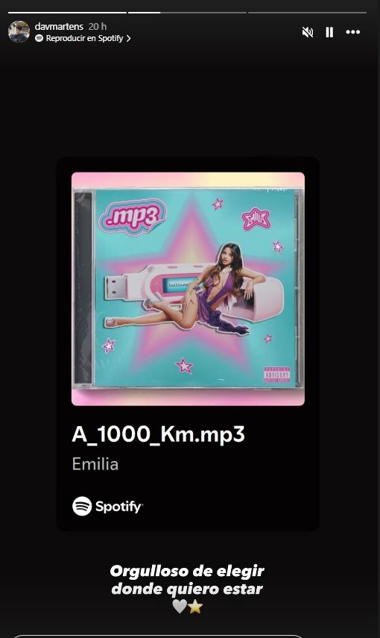
Task: Click the davmartens username
Action: pyautogui.click(x=59, y=26)
